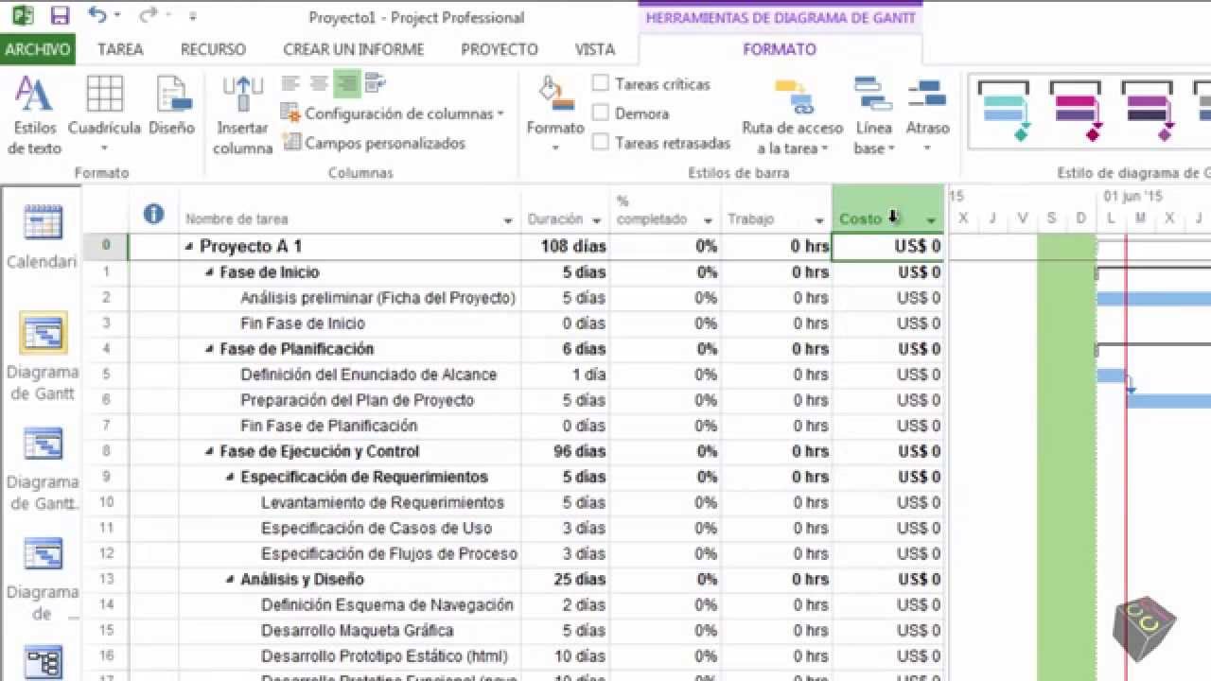Toggle the wrap text column icon
This screenshot has width=1211, height=681.
click(x=375, y=83)
